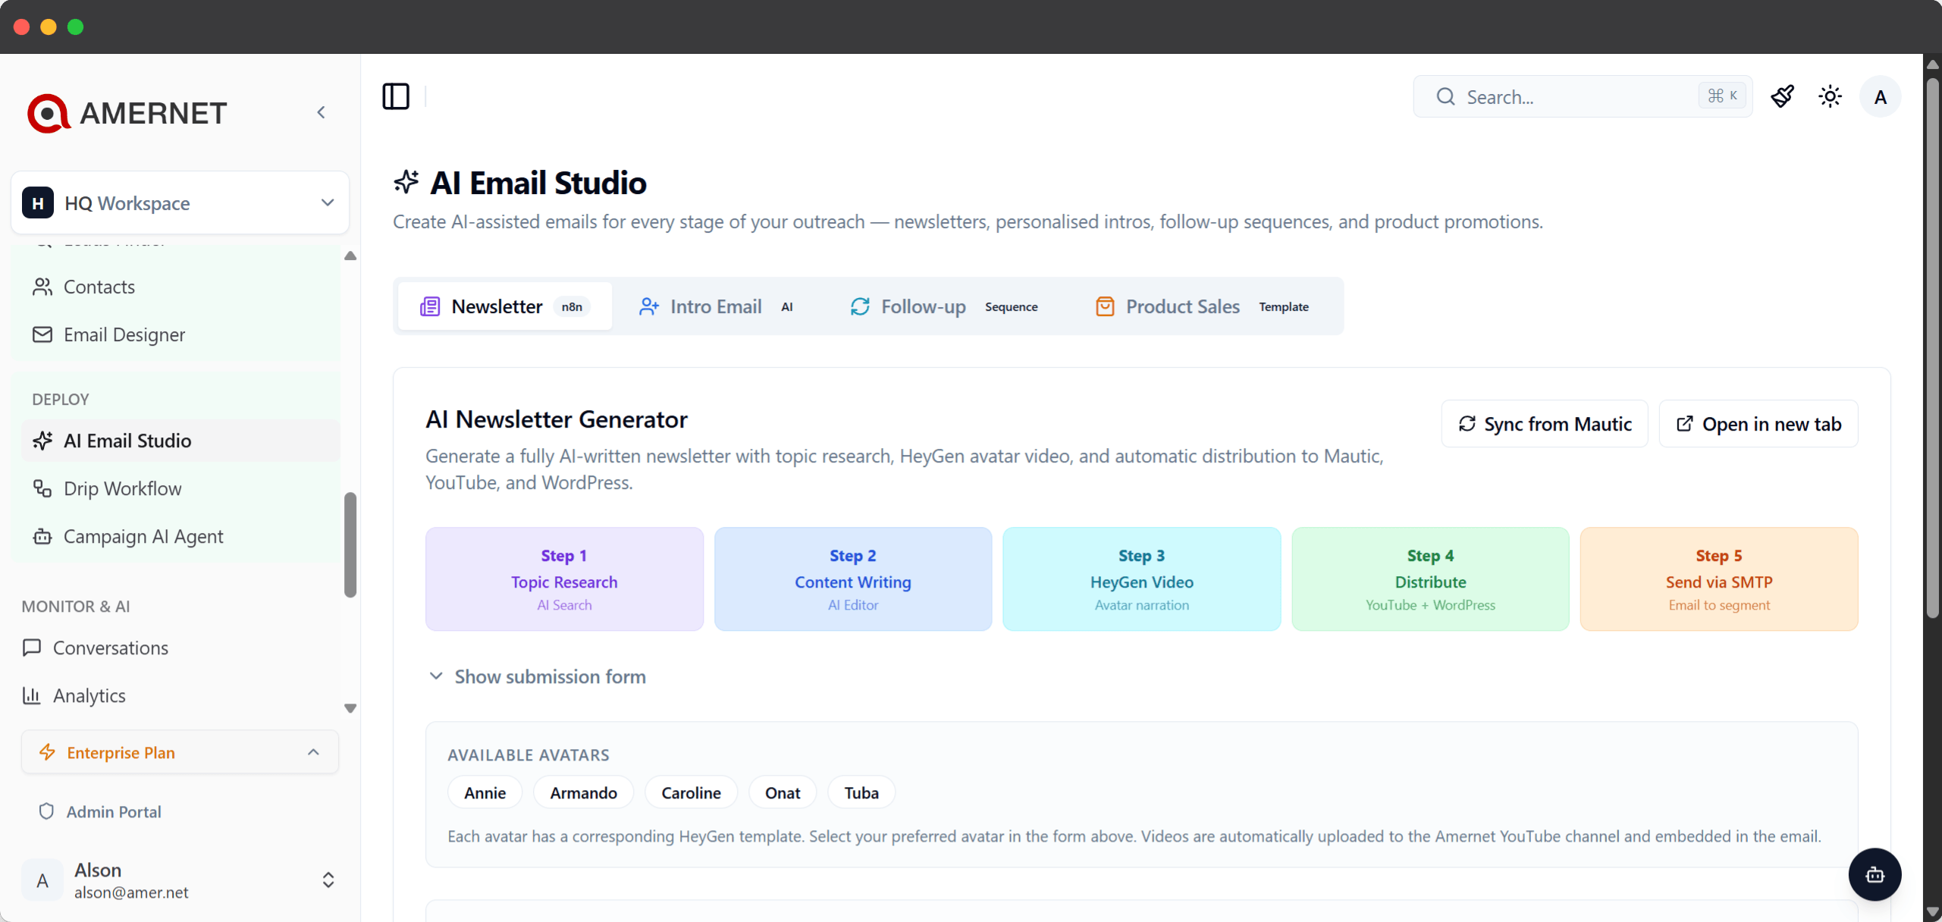Click the external link icon in Open in new tab
1942x922 pixels.
pos(1684,424)
